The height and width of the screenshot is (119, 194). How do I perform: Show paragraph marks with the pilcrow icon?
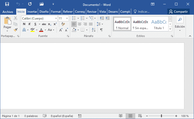(x=101, y=30)
